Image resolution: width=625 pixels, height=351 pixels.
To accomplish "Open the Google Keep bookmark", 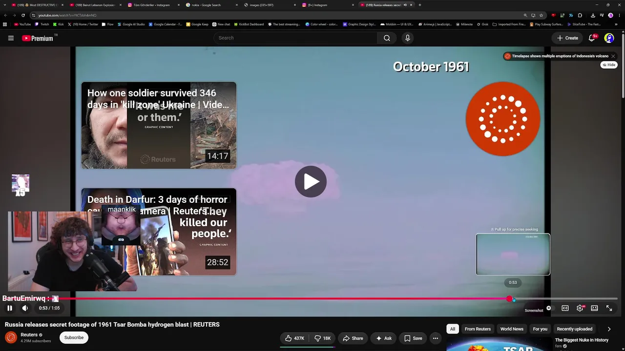I will [x=197, y=24].
